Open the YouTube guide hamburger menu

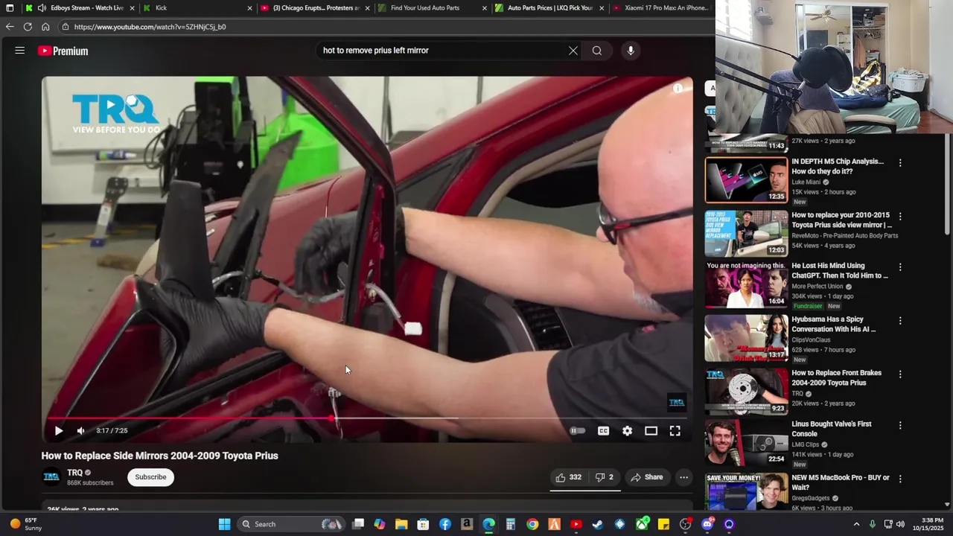tap(20, 51)
